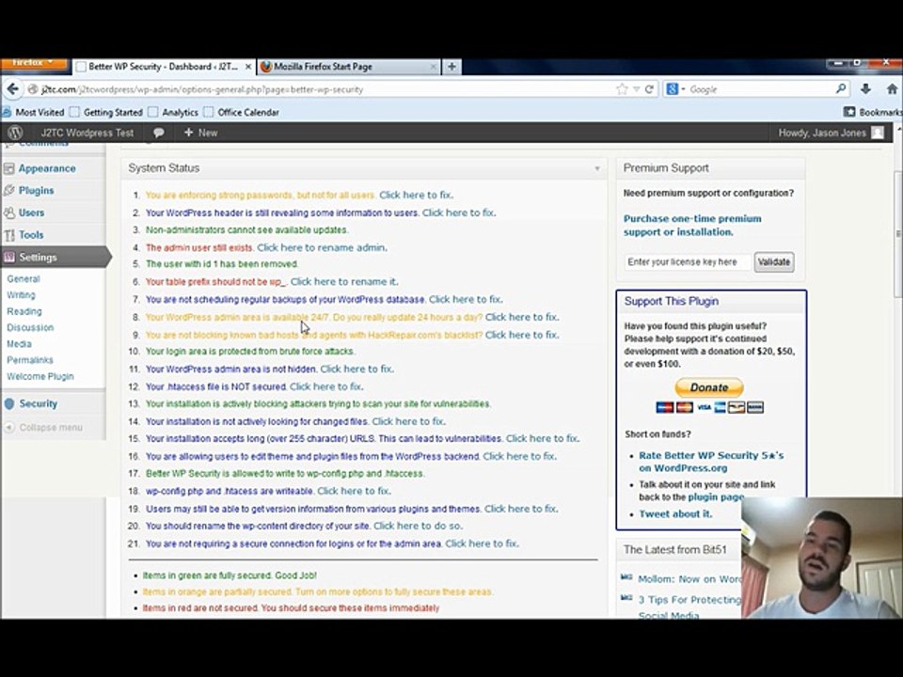Click the Firefox menu button

tap(34, 63)
